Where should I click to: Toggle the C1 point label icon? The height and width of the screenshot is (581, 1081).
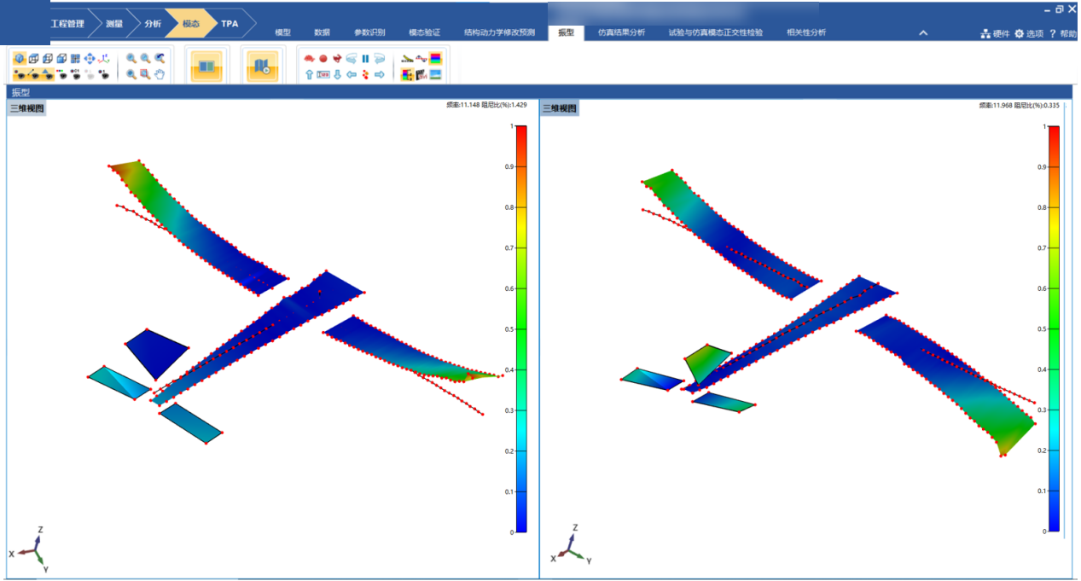click(x=75, y=73)
